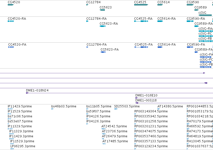Screen dimensions: 213x150
Task: Click the IP11529.3prime EST label
Action: pyautogui.click(x=22, y=141)
